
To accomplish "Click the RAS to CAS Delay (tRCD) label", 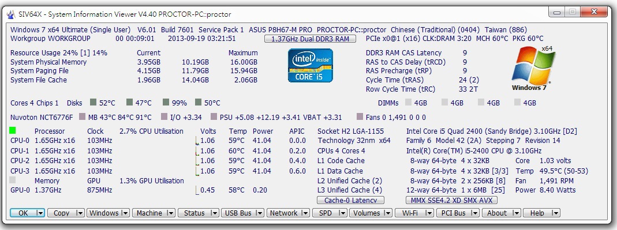I will (x=405, y=62).
